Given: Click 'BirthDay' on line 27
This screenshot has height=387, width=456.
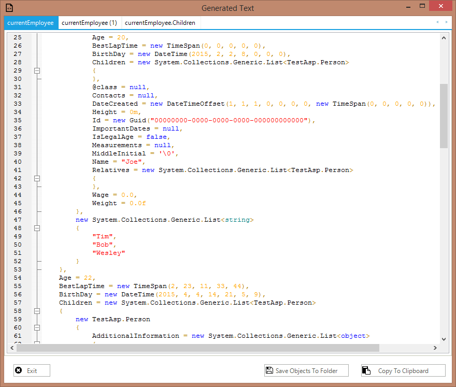Looking at the screenshot, I should (109, 54).
